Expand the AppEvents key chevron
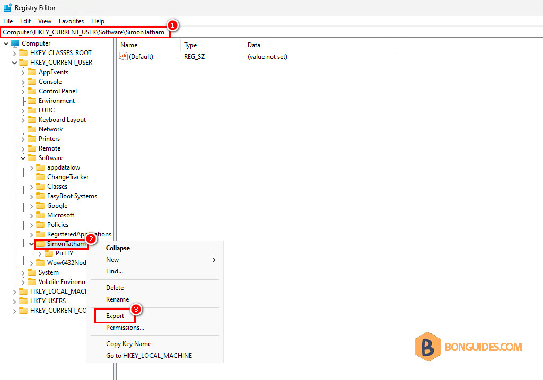543x380 pixels. [23, 72]
